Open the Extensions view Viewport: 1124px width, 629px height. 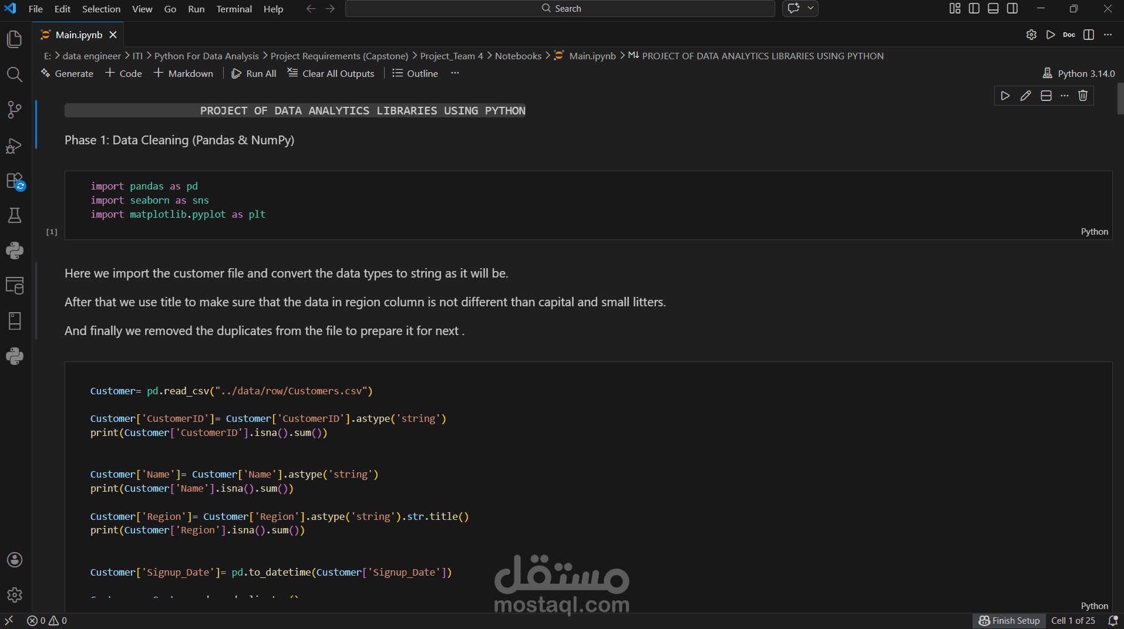(x=15, y=181)
